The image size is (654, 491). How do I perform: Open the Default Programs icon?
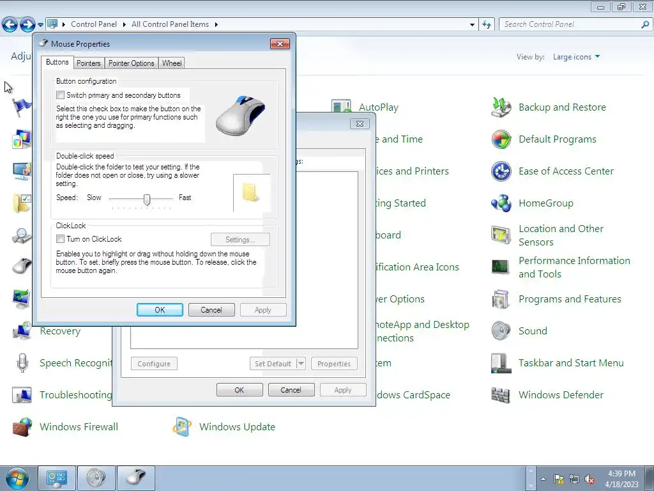point(501,139)
